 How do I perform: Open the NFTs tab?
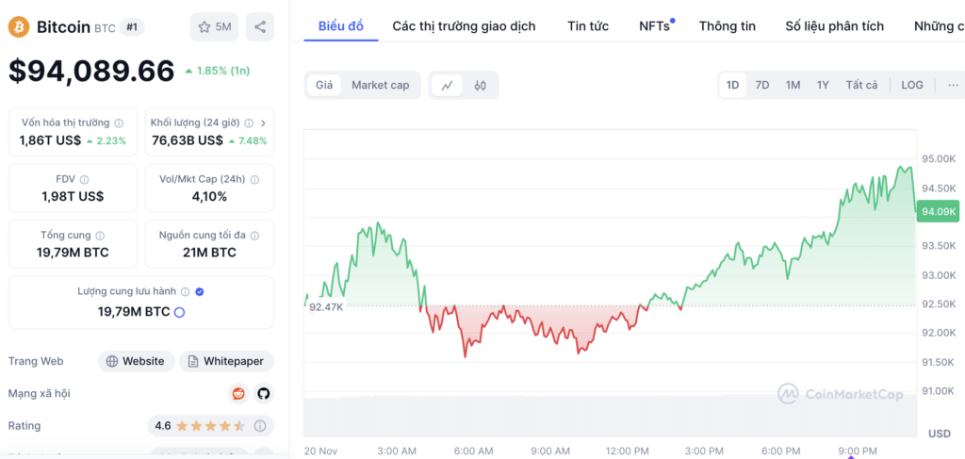[655, 25]
